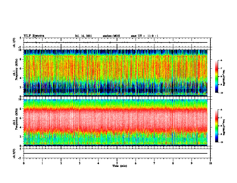This screenshot has height=183, width=237.
Task: Click ch.2 color scale log(PSD) unit label
Action: tap(224, 127)
